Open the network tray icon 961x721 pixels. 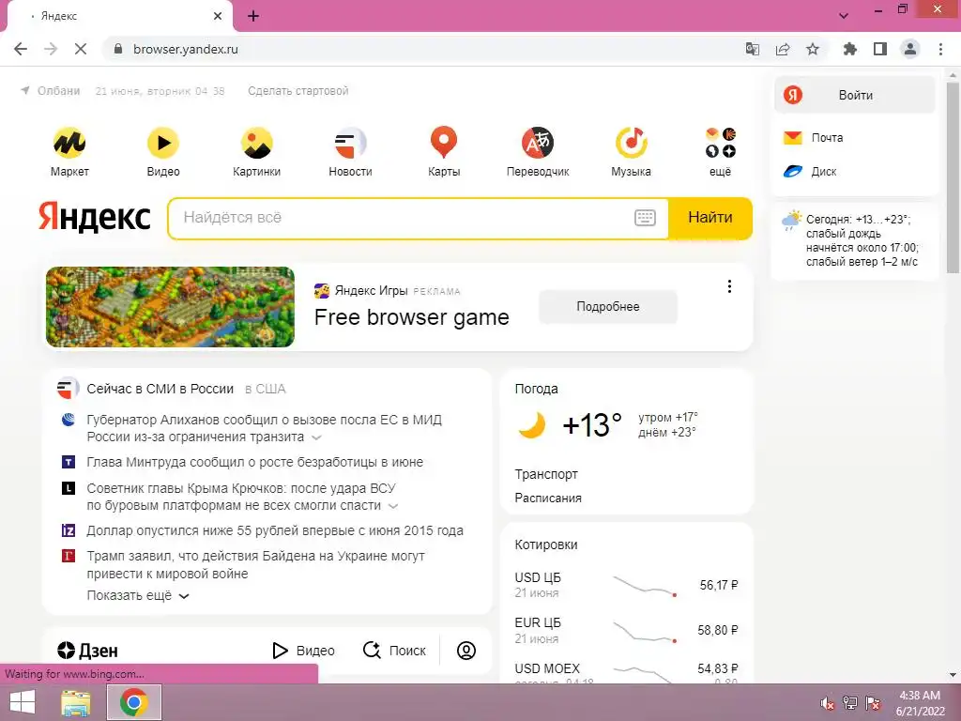pos(850,703)
